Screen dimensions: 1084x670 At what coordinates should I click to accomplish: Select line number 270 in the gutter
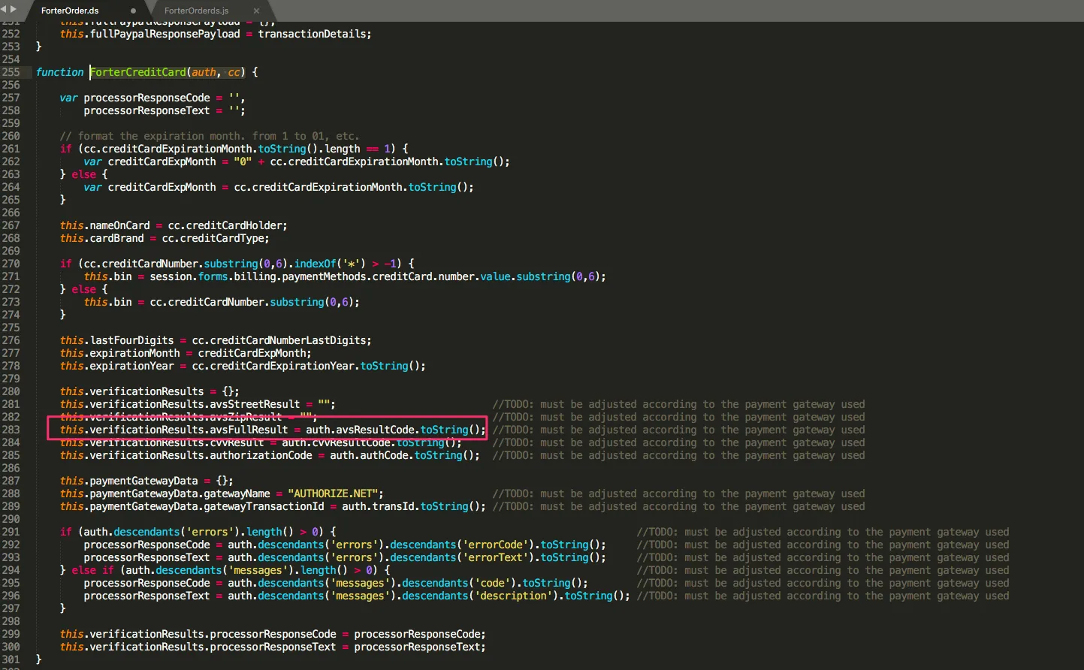point(11,264)
